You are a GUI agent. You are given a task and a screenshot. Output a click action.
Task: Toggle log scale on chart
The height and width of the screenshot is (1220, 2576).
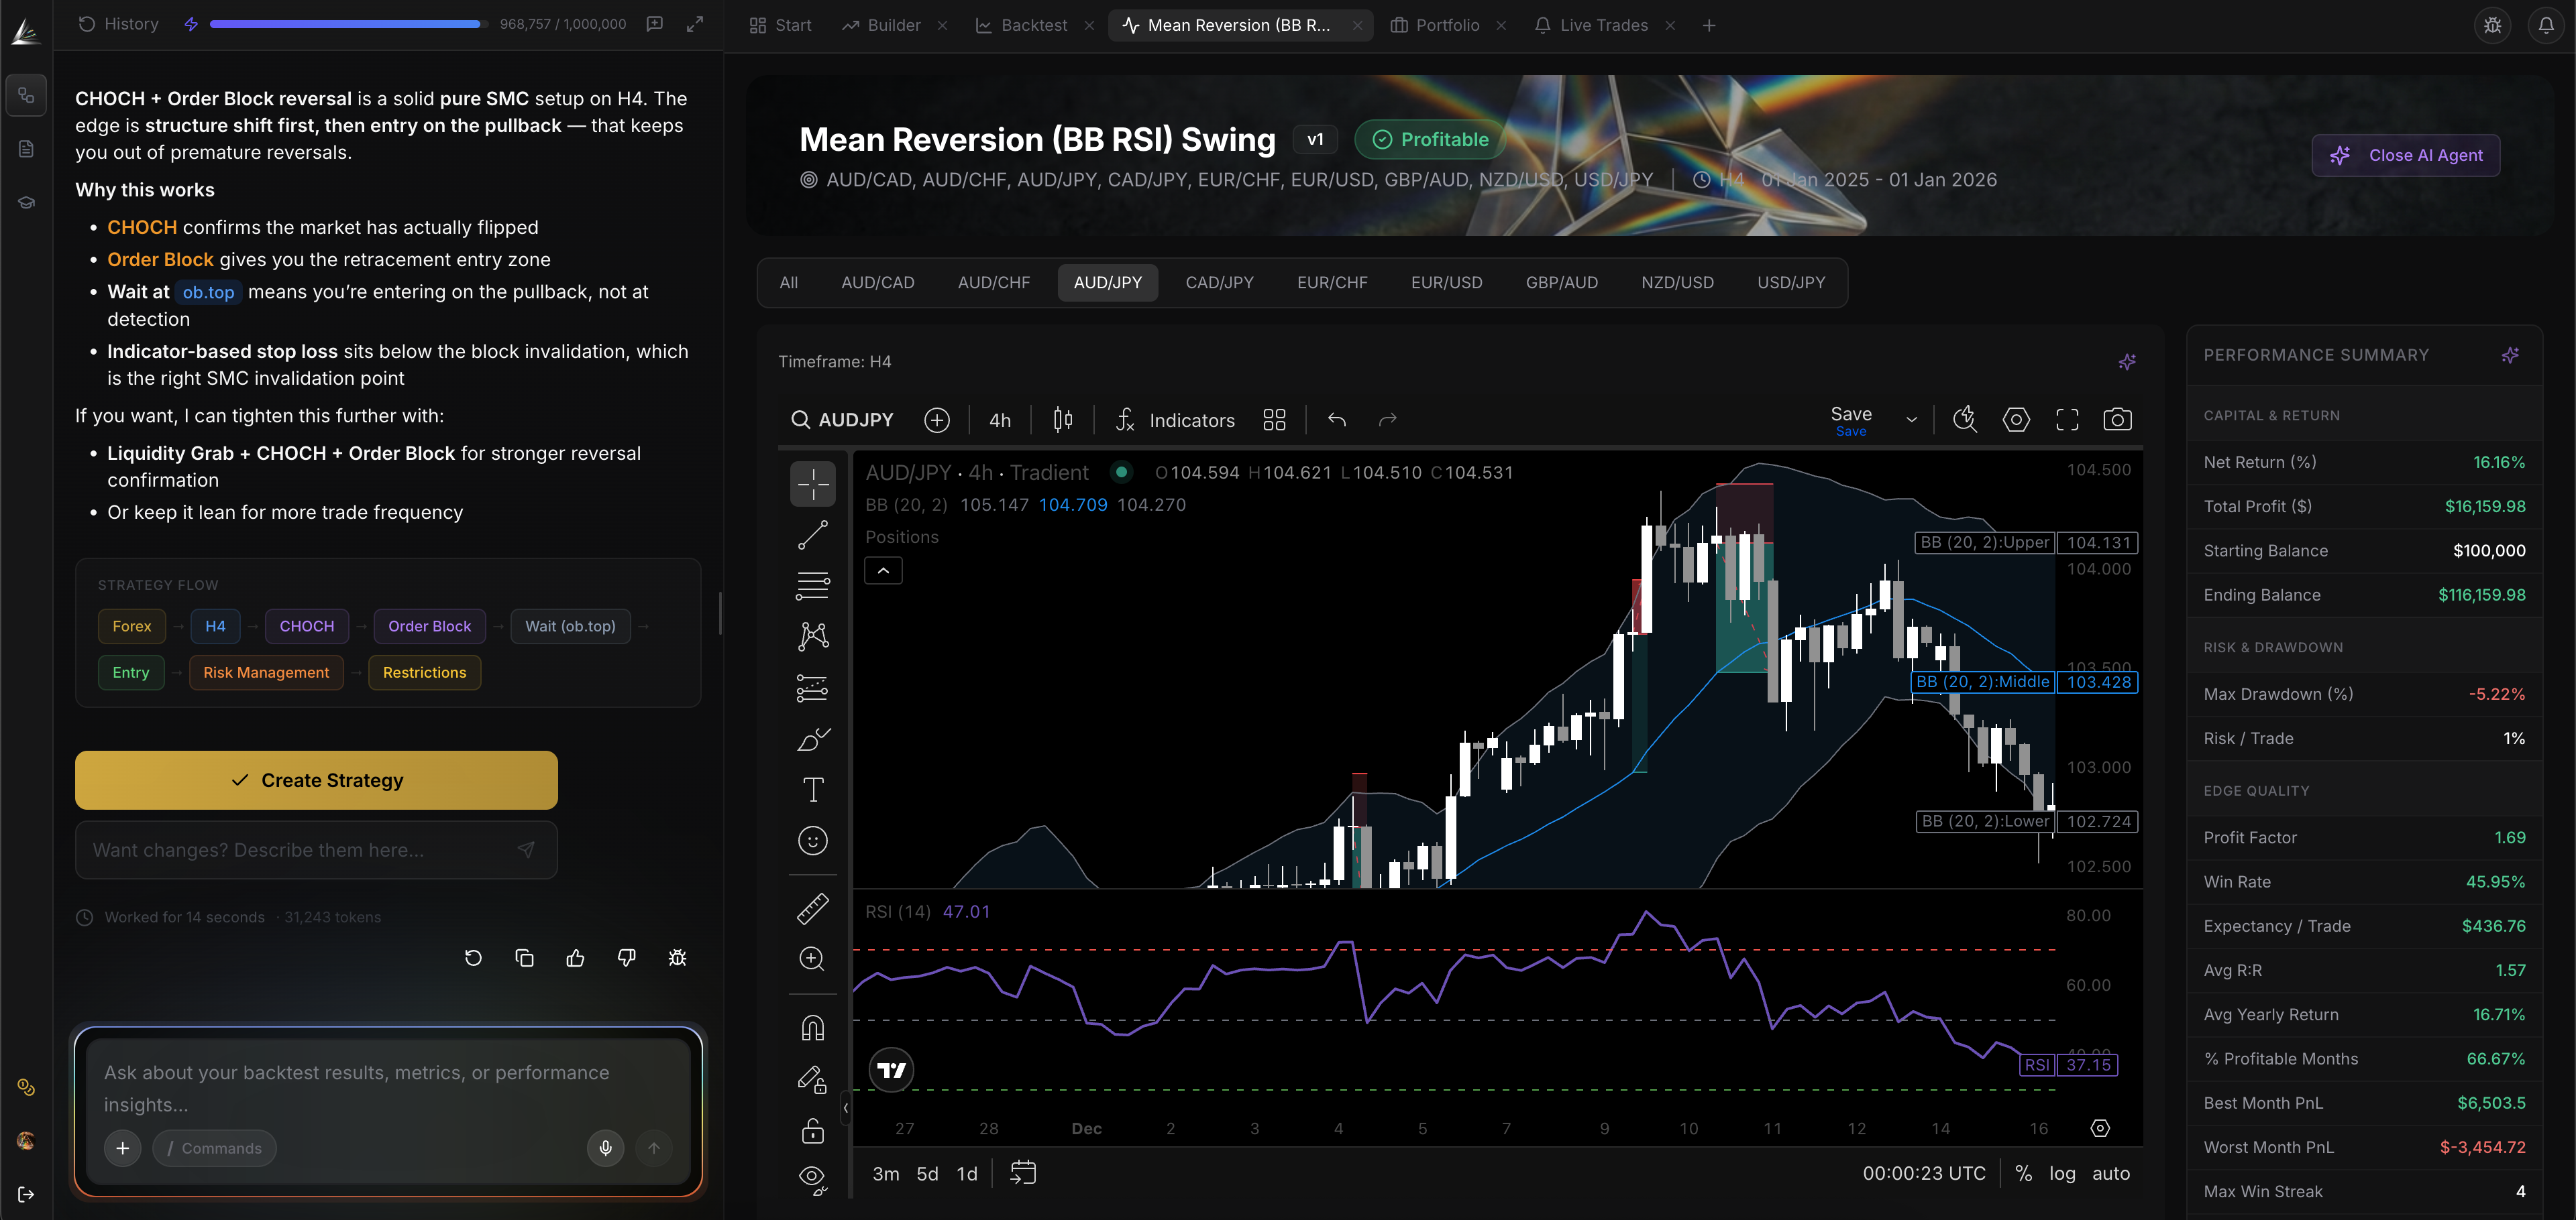[2062, 1174]
